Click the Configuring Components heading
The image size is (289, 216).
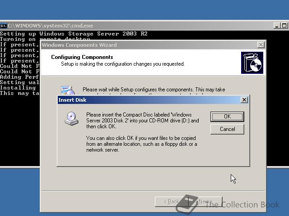pos(82,57)
